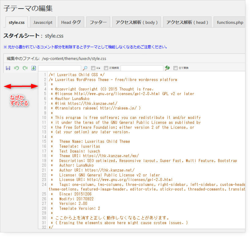Image resolution: width=250 pixels, height=237 pixels.
Task: Select the フッター tab
Action: click(x=98, y=22)
